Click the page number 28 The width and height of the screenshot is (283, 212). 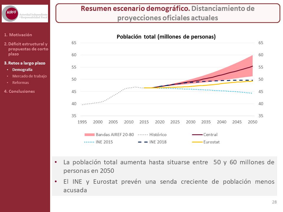pos(274,202)
